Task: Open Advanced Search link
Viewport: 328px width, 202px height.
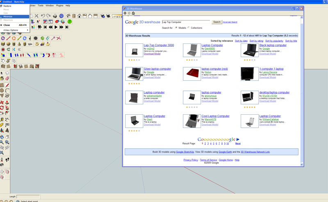Action: tap(230, 22)
